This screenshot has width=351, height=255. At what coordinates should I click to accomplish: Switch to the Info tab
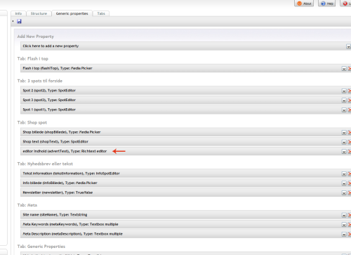[18, 13]
